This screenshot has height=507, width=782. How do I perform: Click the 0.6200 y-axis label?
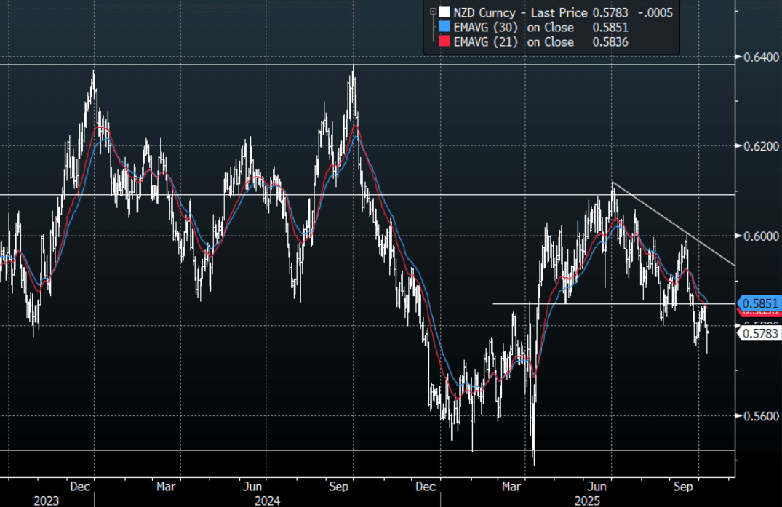(757, 146)
